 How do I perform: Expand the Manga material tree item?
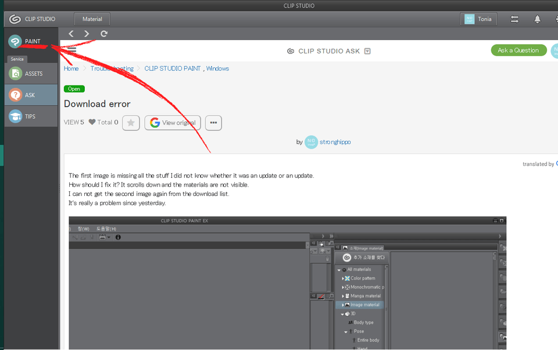coord(343,297)
